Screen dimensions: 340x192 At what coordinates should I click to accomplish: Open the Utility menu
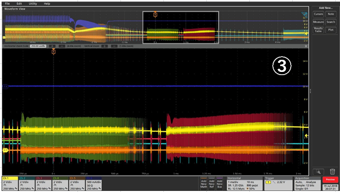tap(33, 4)
